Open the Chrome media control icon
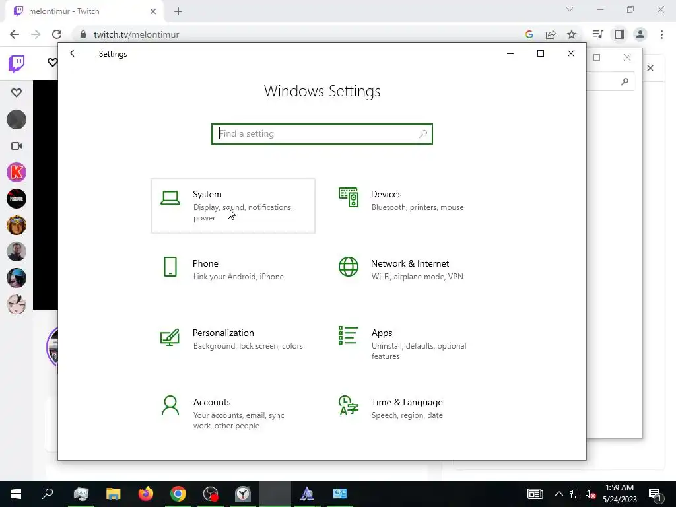This screenshot has width=676, height=507. pyautogui.click(x=597, y=34)
